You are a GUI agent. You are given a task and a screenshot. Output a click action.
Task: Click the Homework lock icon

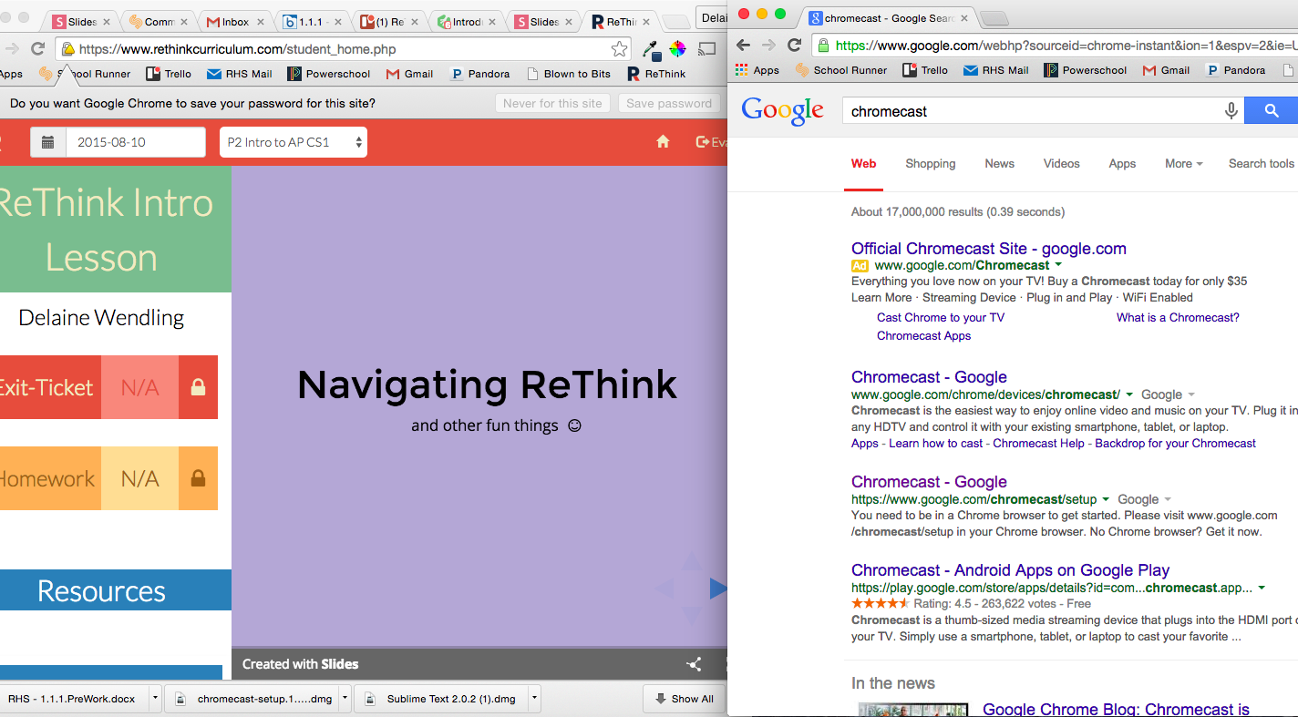[198, 478]
